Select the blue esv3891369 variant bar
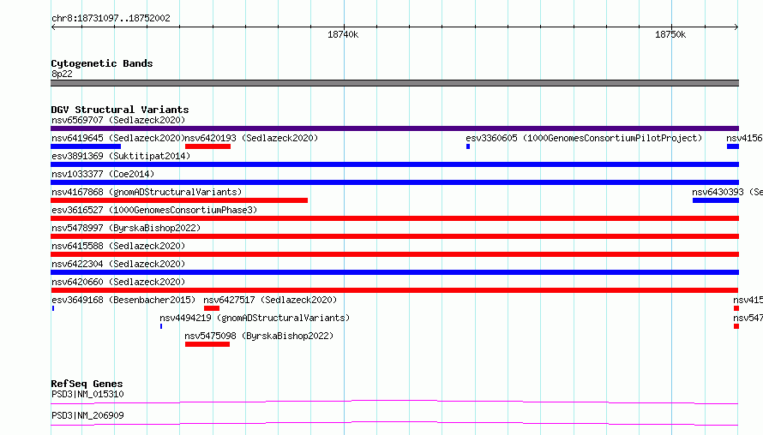This screenshot has width=763, height=435. (x=394, y=164)
